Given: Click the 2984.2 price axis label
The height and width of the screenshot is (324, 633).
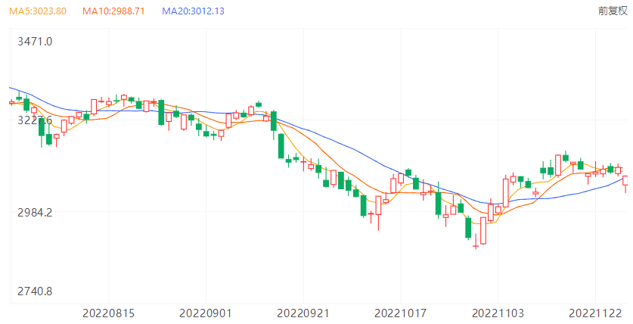Looking at the screenshot, I should (x=35, y=212).
